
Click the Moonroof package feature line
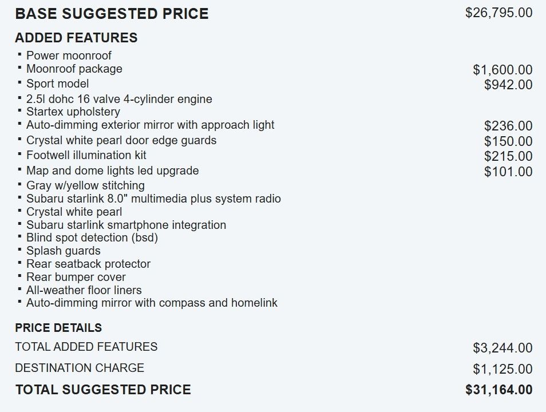click(74, 69)
